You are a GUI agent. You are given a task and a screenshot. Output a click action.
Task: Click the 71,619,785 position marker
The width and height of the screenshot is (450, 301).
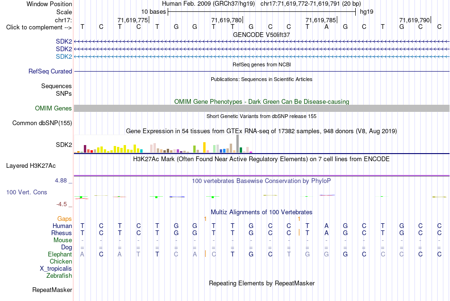[321, 20]
